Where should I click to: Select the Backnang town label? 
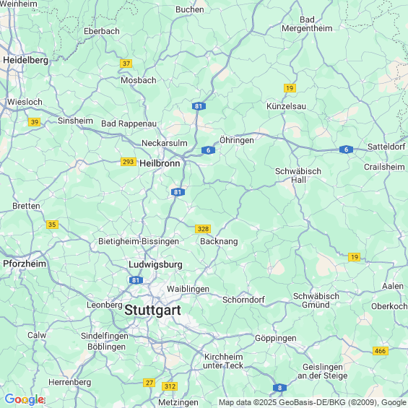[219, 241]
